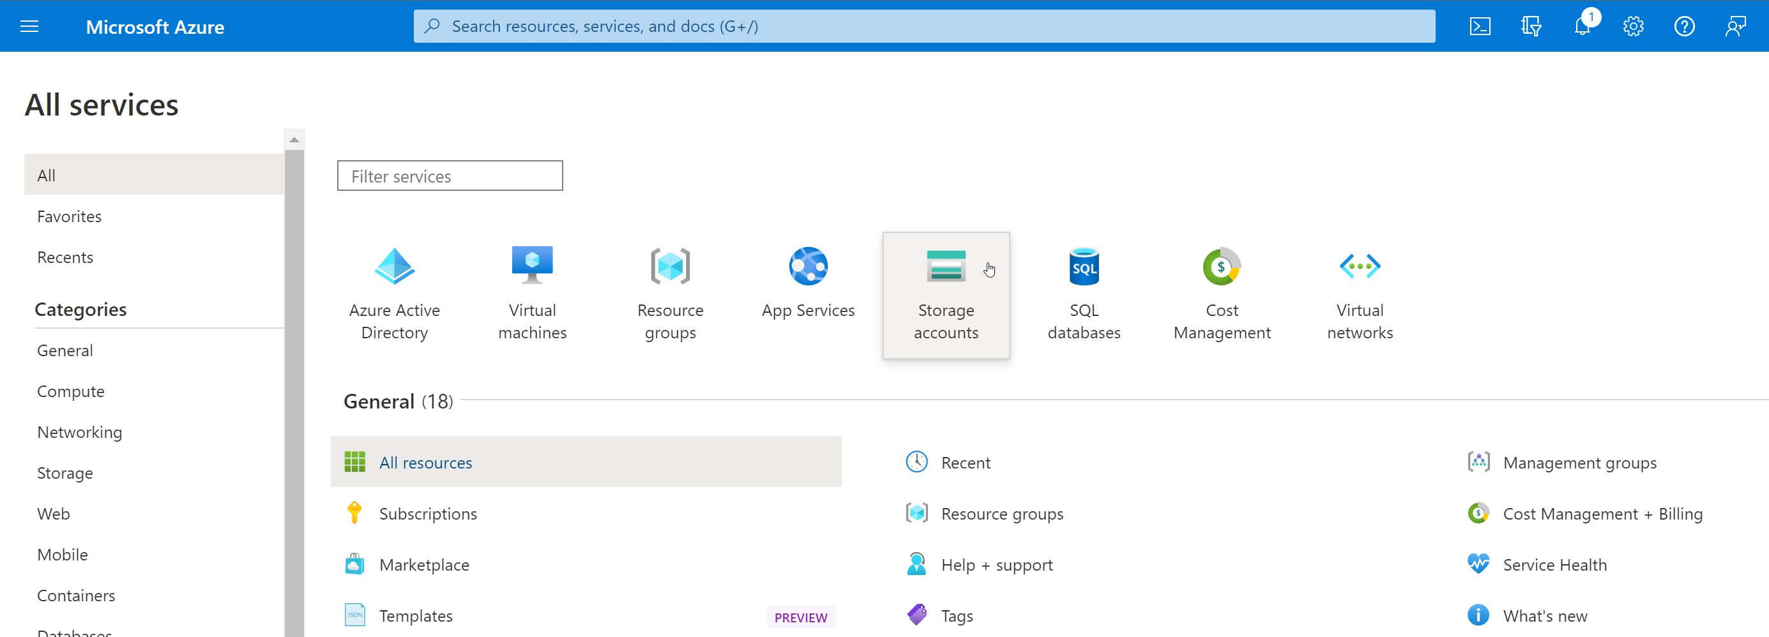Click the Help + support person icon
The width and height of the screenshot is (1769, 637).
(x=917, y=564)
